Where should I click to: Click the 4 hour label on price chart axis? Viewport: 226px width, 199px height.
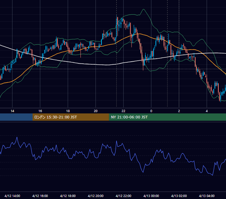(x=207, y=111)
